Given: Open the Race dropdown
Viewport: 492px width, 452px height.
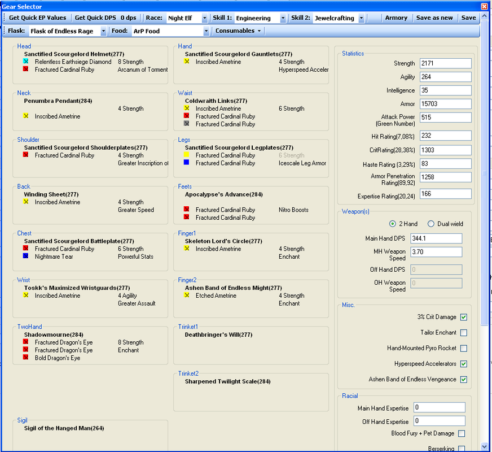Looking at the screenshot, I should 205,18.
